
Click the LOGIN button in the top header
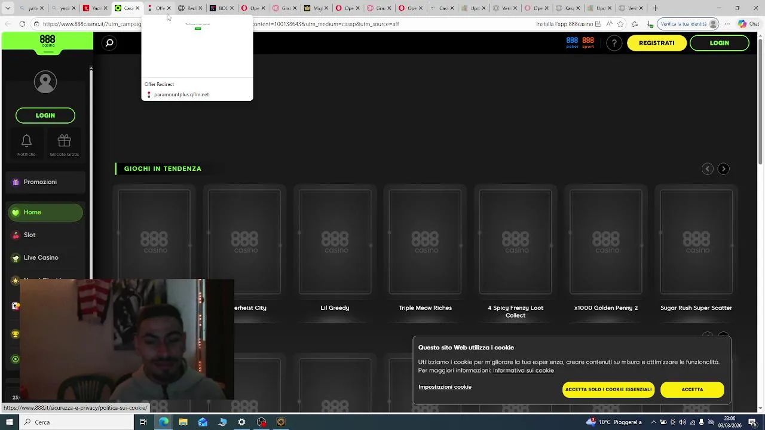(719, 43)
